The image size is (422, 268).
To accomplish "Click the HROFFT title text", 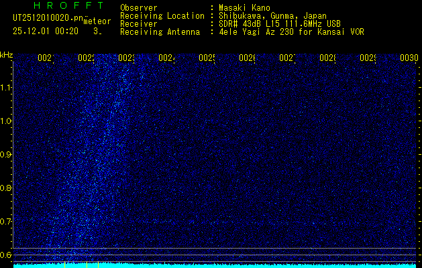I will tap(68, 5).
